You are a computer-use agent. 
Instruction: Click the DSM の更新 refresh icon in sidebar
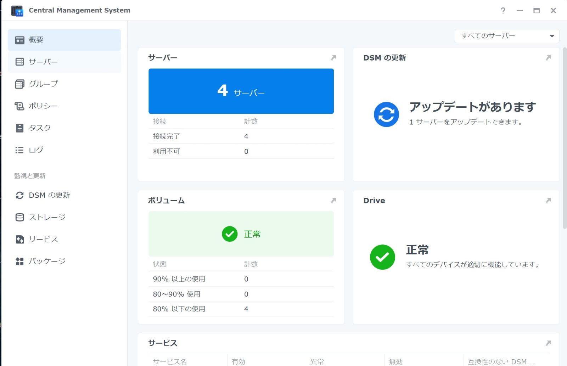click(x=19, y=195)
